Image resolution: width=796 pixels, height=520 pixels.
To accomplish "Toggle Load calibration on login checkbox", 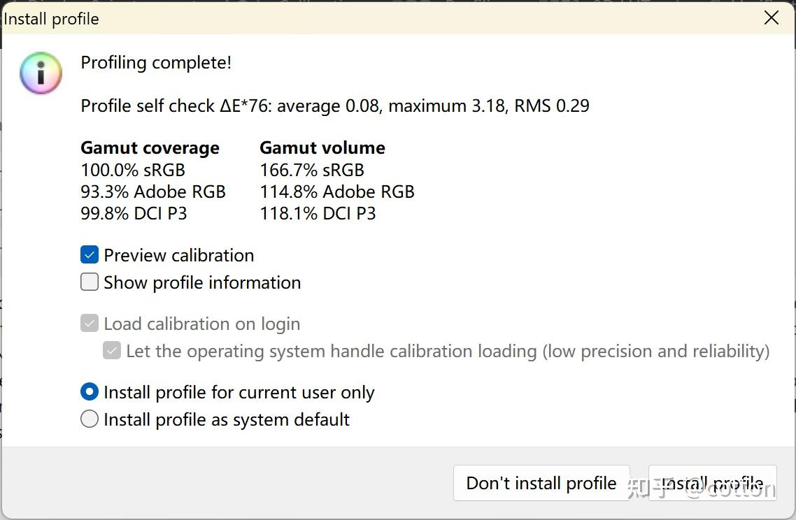I will [90, 324].
